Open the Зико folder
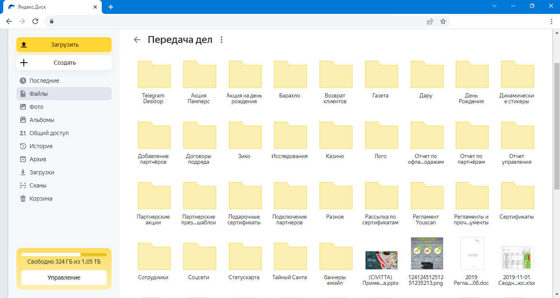The width and height of the screenshot is (560, 298). coord(245,135)
